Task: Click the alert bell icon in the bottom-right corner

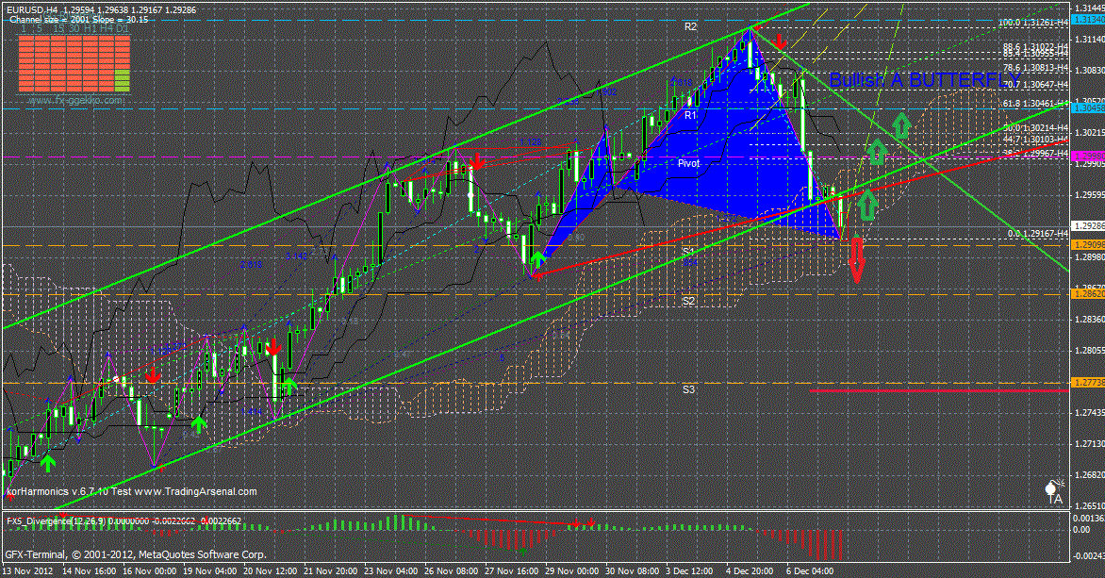Action: 1055,490
